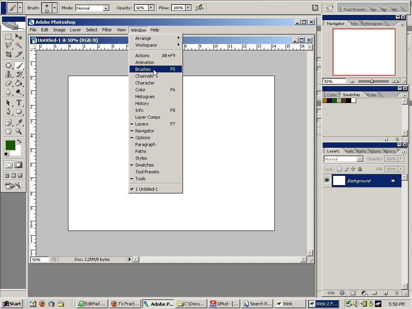
Task: Expand the Opacity slider arrow in options bar
Action: (151, 8)
